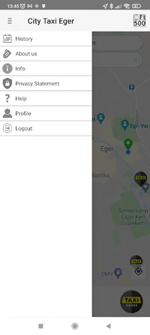Tap the Logout menu entry
The height and width of the screenshot is (335, 150).
46,128
